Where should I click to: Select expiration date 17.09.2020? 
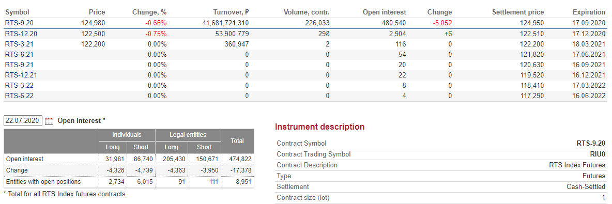coord(589,23)
